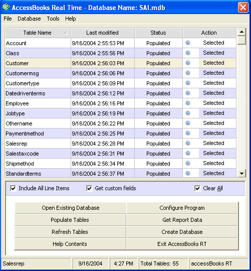Close the AccessBooks Real Time window
The width and height of the screenshot is (251, 271).
pyautogui.click(x=243, y=7)
